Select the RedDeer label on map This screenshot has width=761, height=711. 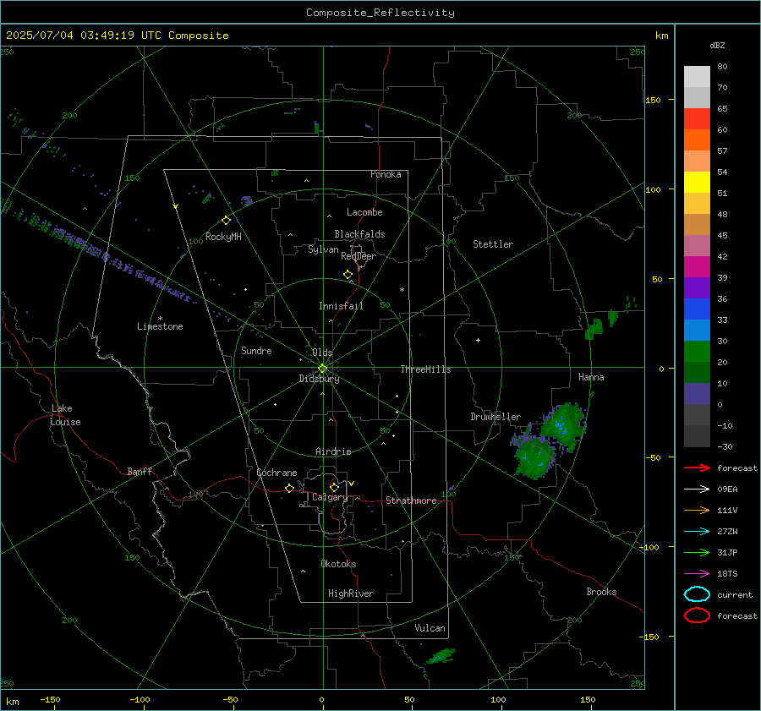359,256
